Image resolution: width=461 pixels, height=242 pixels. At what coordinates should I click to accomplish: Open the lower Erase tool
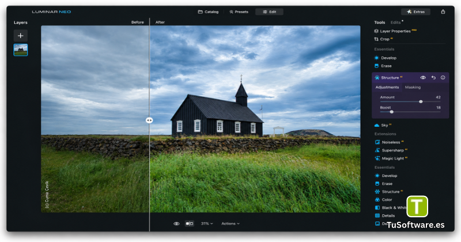coord(384,183)
